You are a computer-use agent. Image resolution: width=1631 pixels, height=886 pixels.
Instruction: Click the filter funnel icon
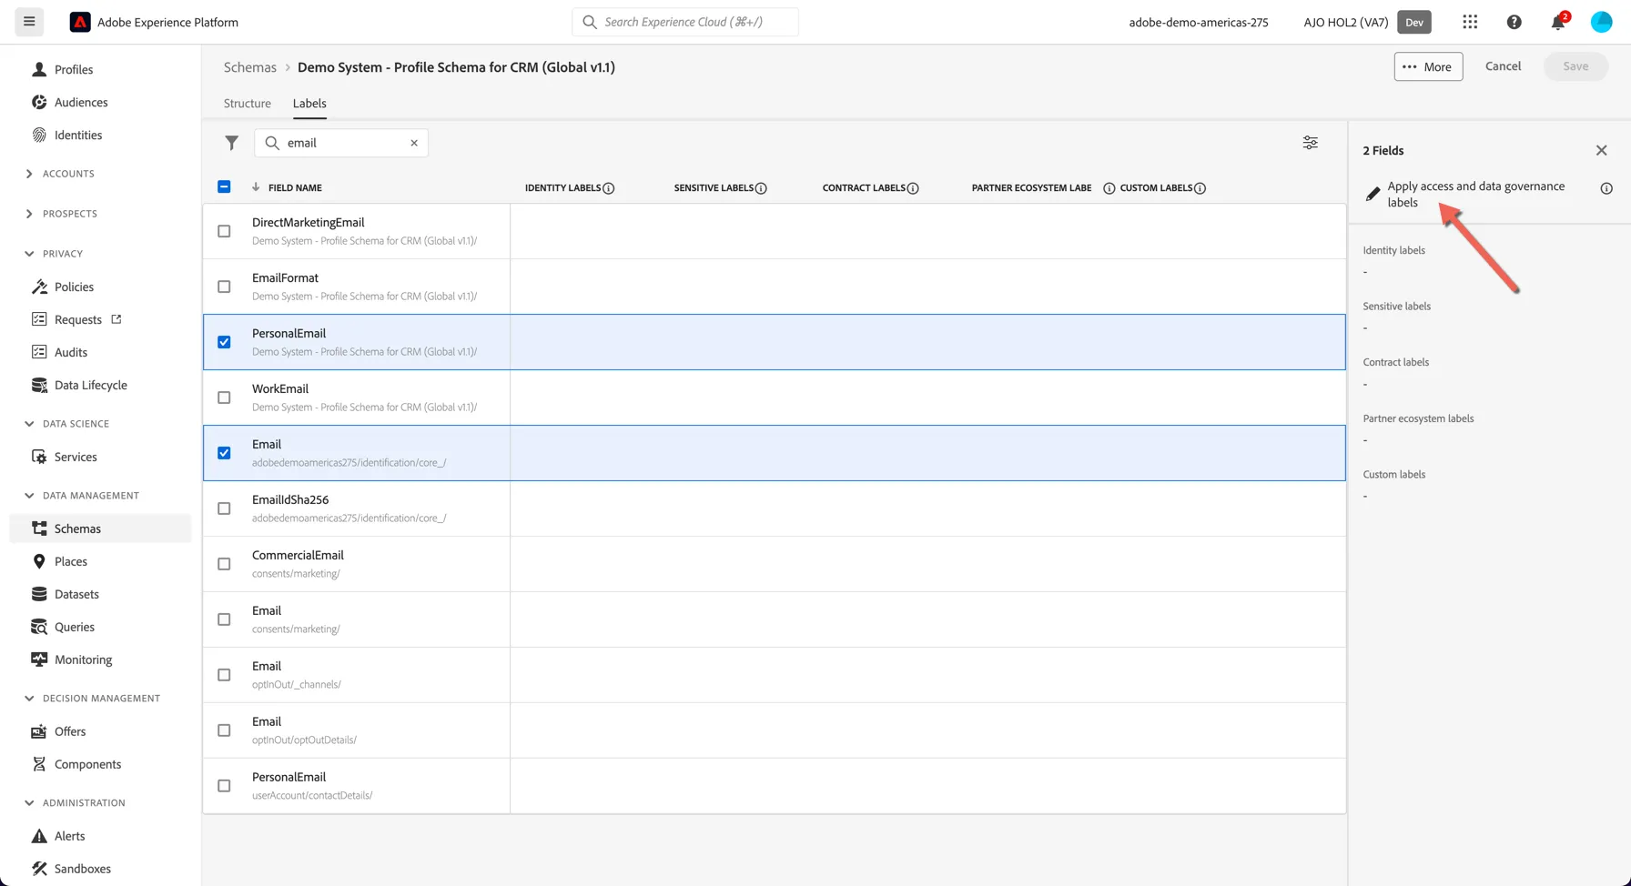click(231, 143)
